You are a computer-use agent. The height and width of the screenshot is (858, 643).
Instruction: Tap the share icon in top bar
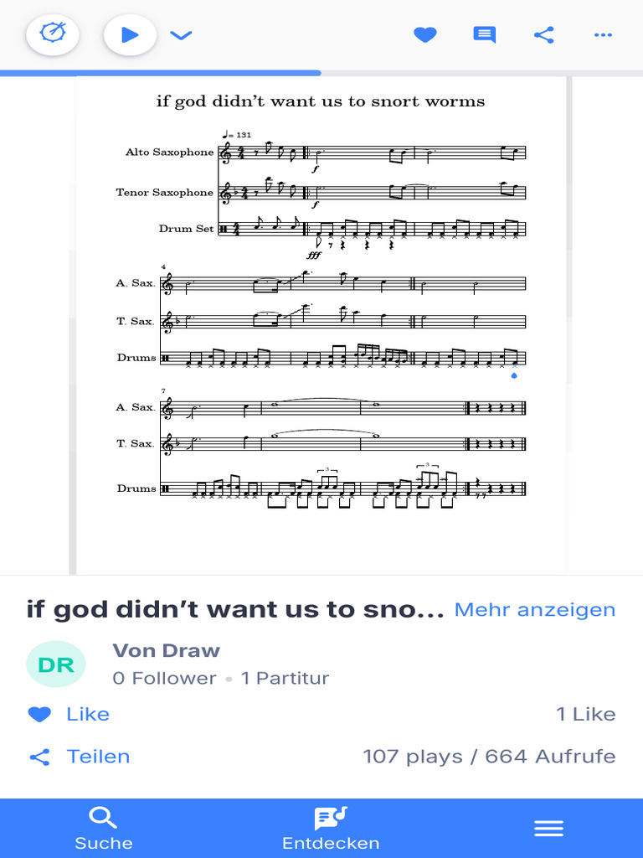543,35
